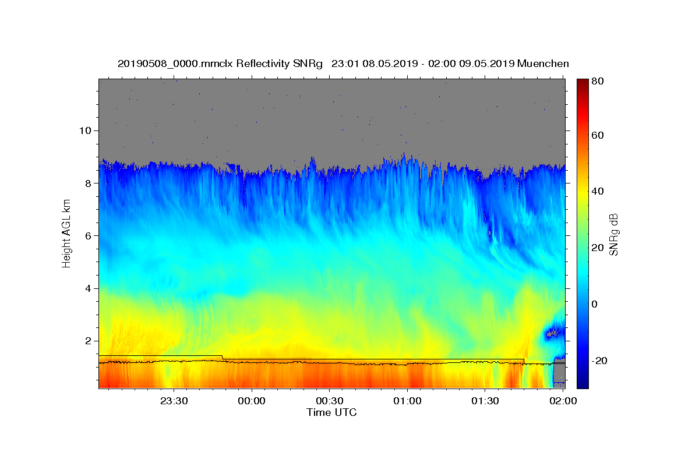Image resolution: width=699 pixels, height=466 pixels.
Task: Click the 23:30 time tick label
Action: [x=174, y=401]
